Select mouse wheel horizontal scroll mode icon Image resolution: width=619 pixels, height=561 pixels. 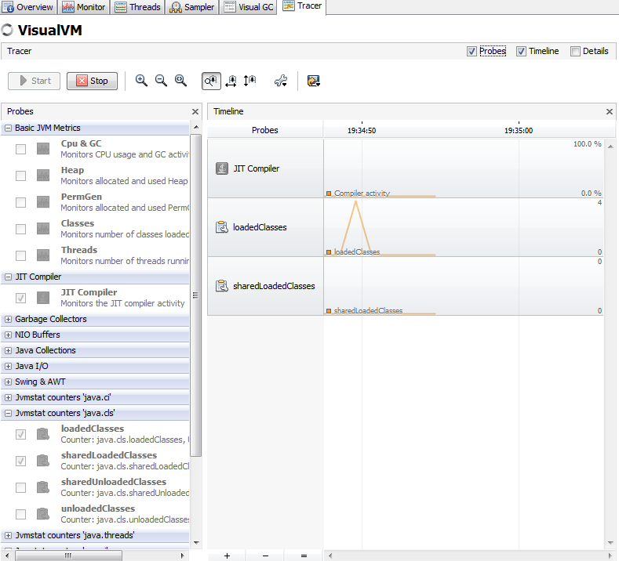tap(231, 81)
